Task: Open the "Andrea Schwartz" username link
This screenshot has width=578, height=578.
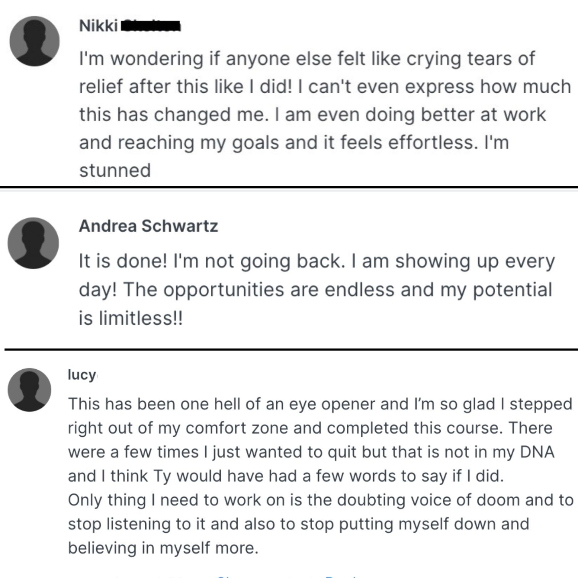Action: click(x=148, y=226)
